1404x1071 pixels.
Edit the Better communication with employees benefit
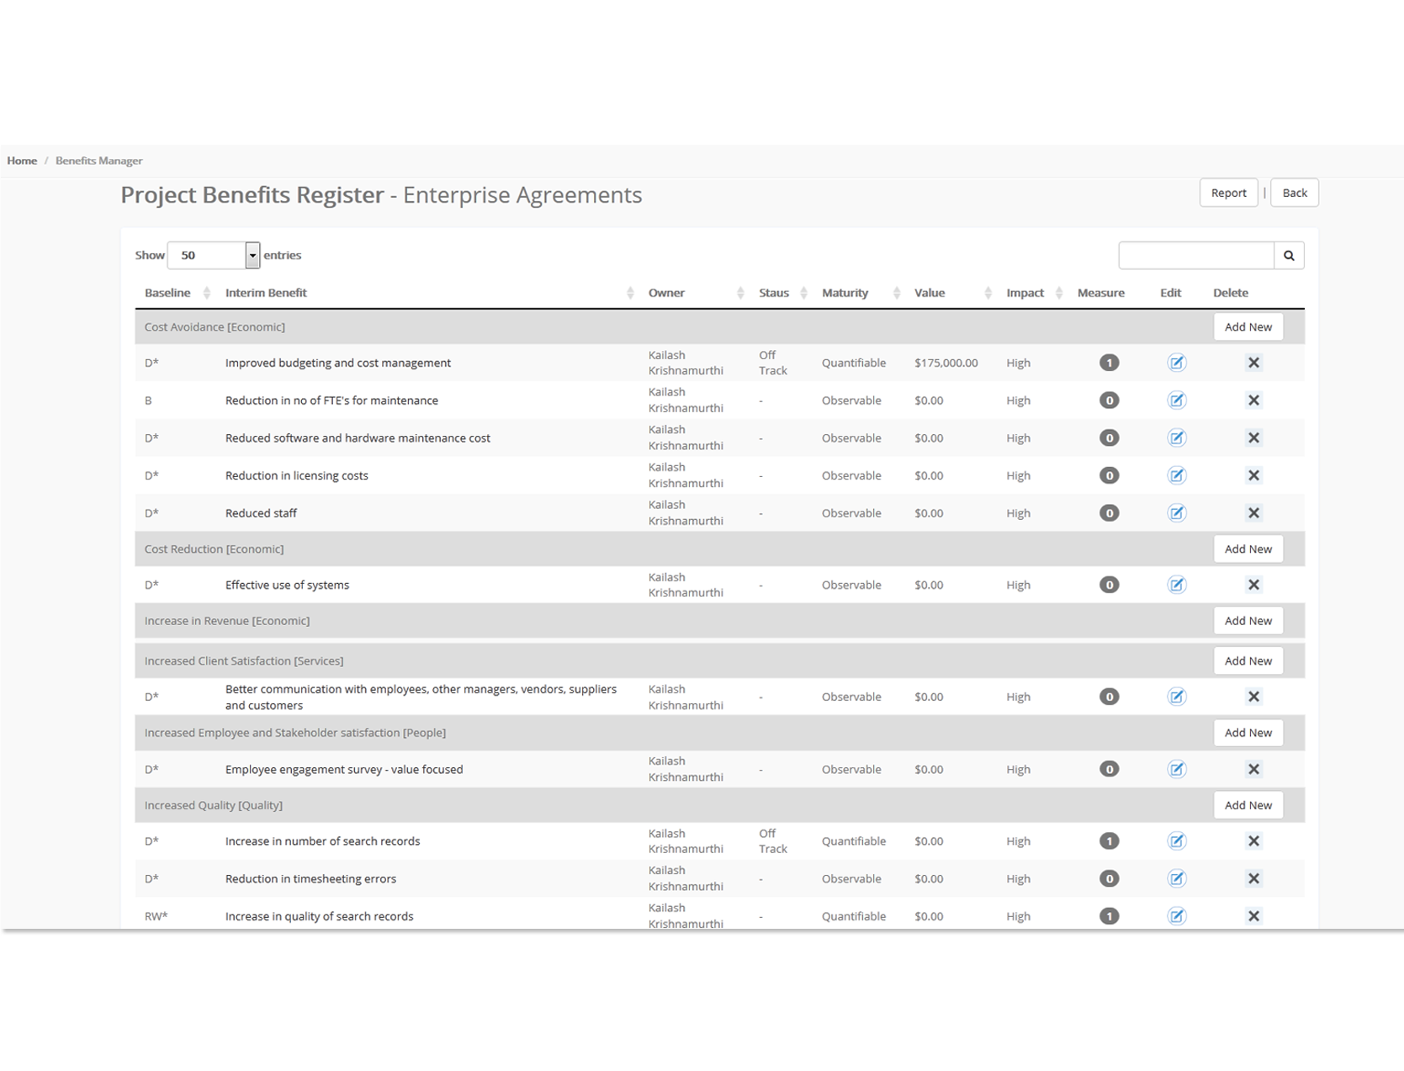(1176, 697)
